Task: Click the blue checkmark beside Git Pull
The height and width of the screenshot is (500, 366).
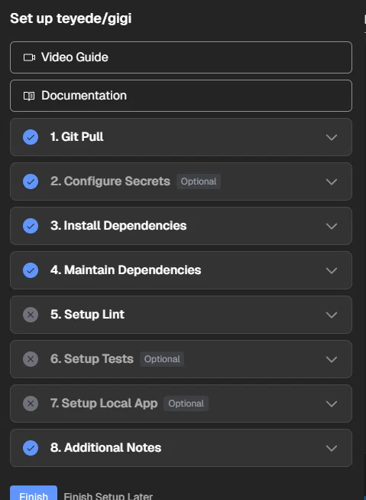Action: (31, 137)
